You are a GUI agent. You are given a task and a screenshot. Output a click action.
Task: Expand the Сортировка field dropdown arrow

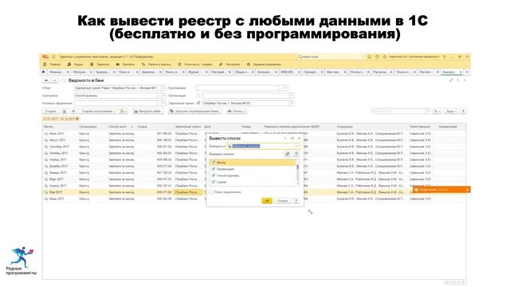pyautogui.click(x=163, y=96)
